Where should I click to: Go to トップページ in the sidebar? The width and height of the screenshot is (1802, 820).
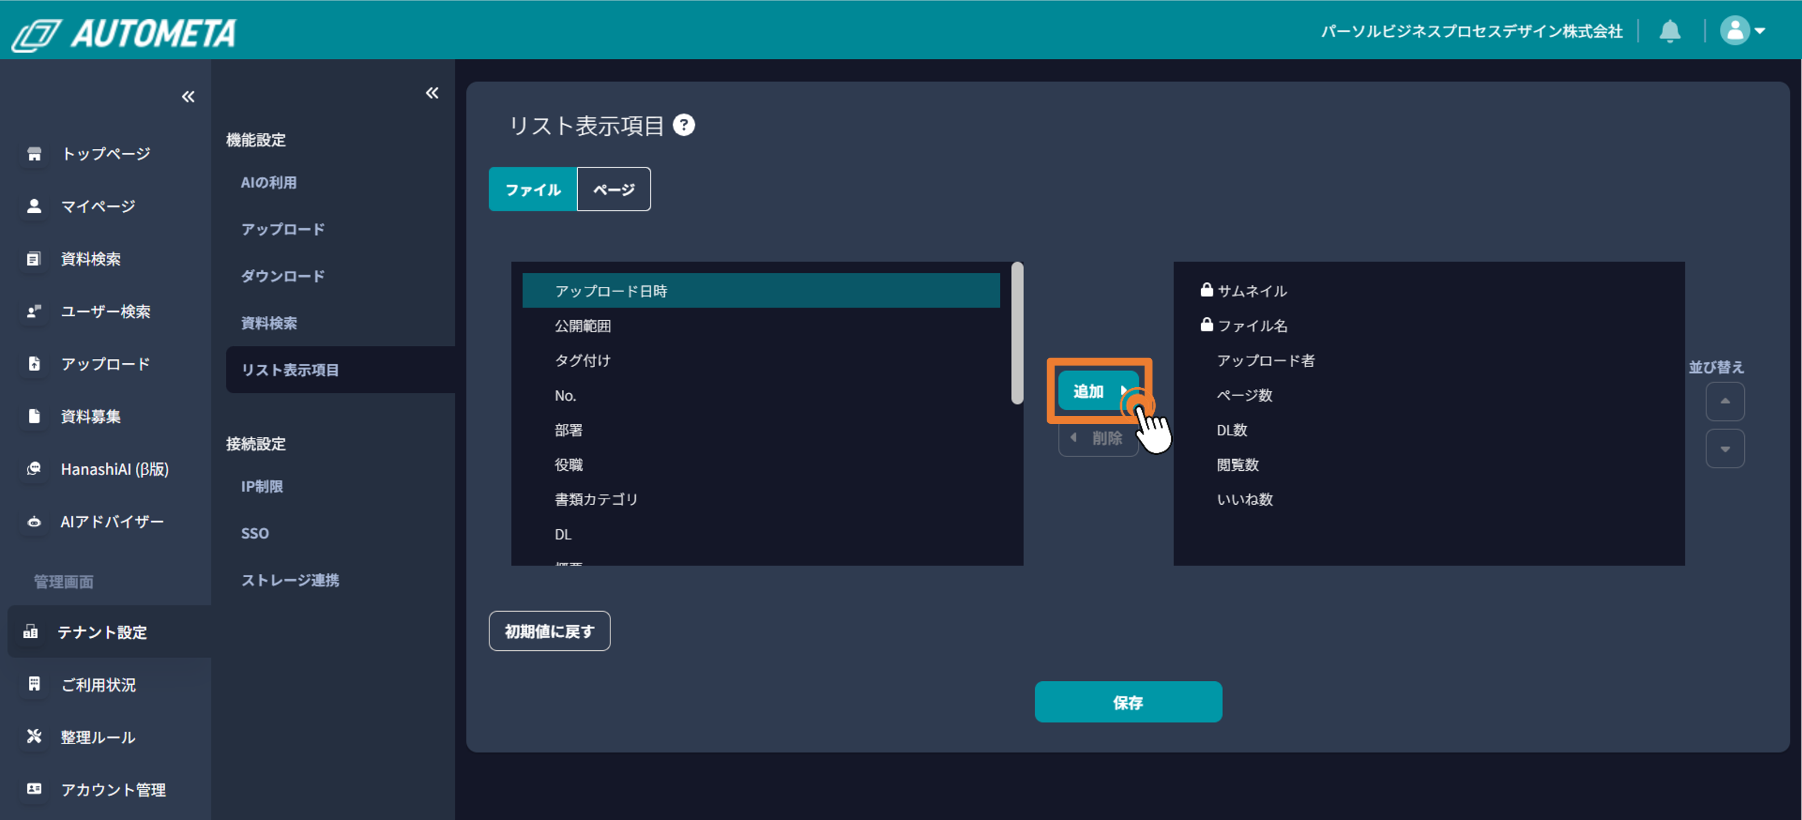[106, 154]
